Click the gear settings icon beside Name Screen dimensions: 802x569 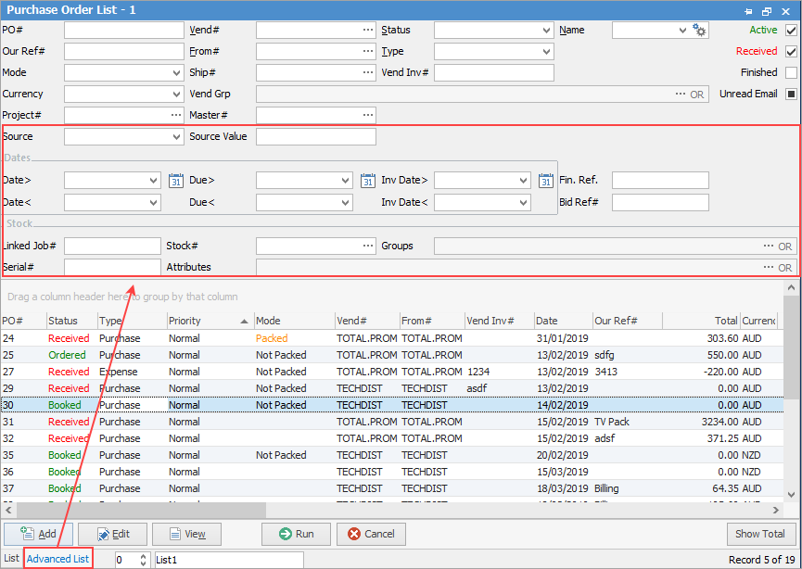coord(700,31)
